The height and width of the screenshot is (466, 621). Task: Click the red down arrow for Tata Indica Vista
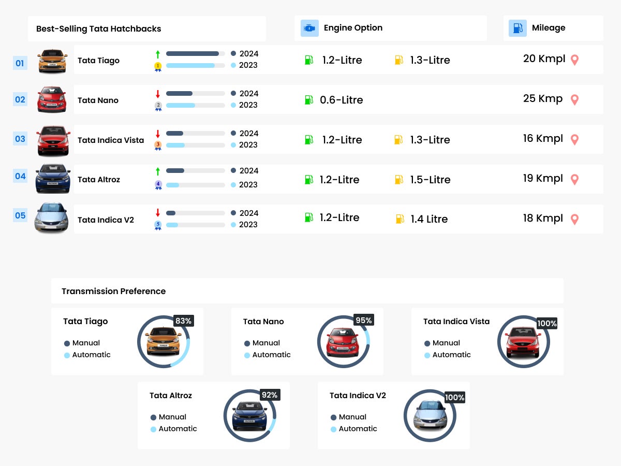(158, 134)
